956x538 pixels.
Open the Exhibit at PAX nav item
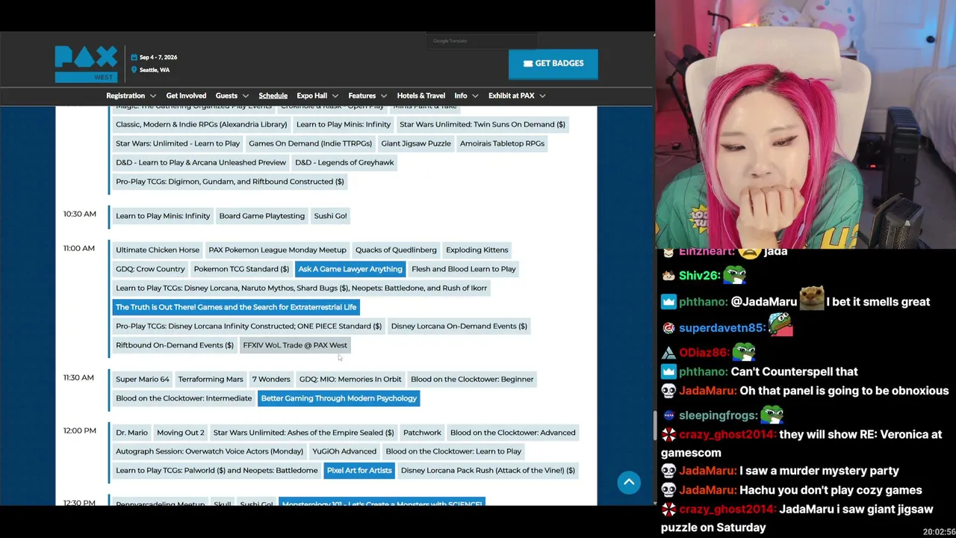pyautogui.click(x=511, y=96)
